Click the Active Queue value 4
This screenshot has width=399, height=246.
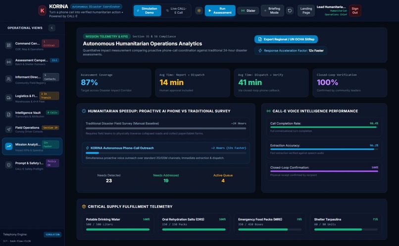pos(223,181)
